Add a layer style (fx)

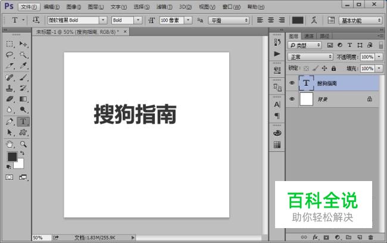coord(316,237)
